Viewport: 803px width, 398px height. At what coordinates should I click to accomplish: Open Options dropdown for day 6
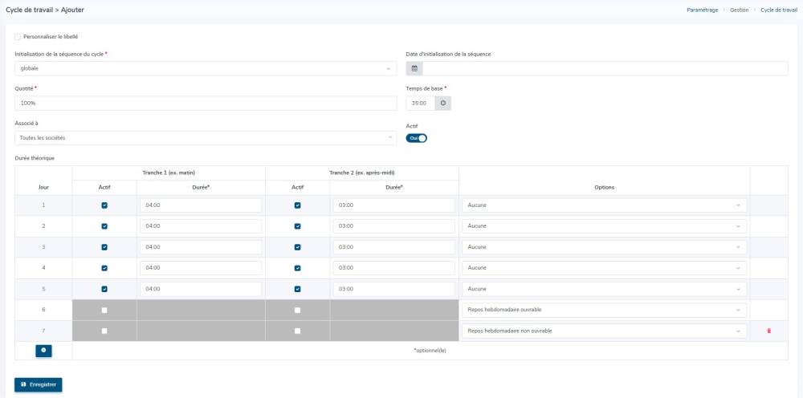[x=604, y=310]
